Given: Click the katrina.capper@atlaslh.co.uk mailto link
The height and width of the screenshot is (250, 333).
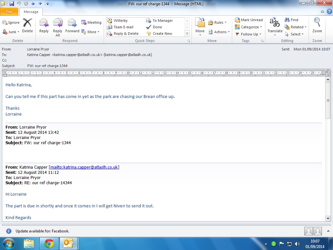Looking at the screenshot, I should tap(84, 167).
